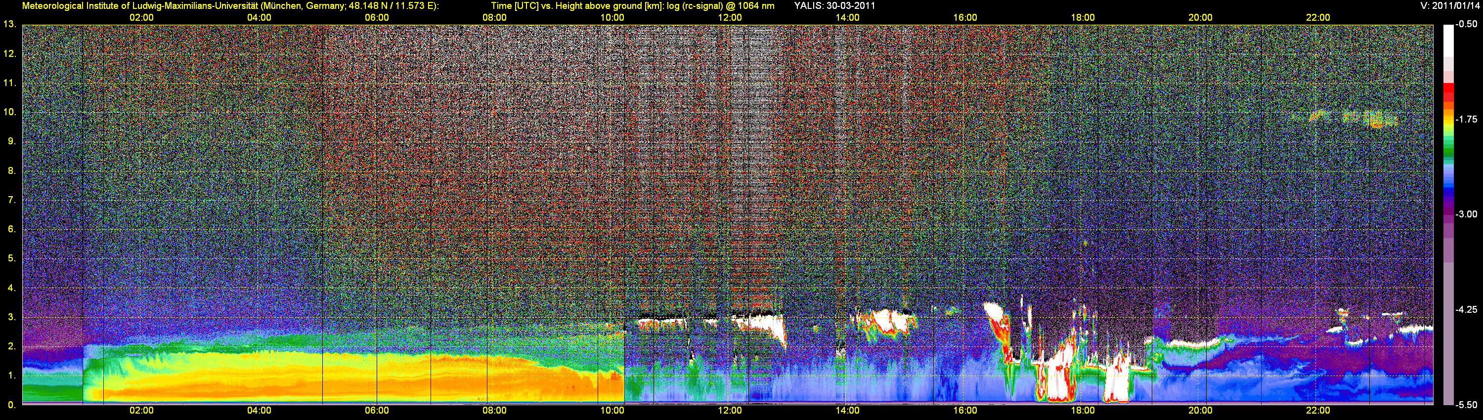
Task: Click the 5. km height axis label
Action: pos(11,258)
